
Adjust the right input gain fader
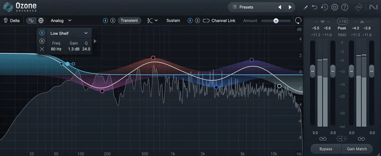coord(333,71)
